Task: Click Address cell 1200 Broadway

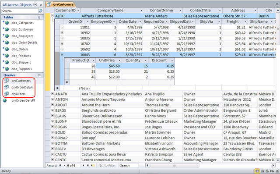Action: tap(240, 127)
